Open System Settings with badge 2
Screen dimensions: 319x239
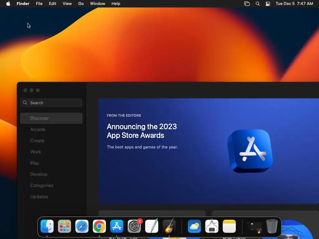pyautogui.click(x=134, y=226)
